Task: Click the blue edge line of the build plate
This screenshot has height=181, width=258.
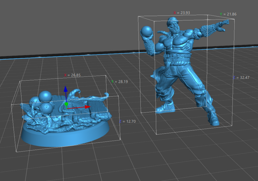Action: pyautogui.click(x=72, y=56)
